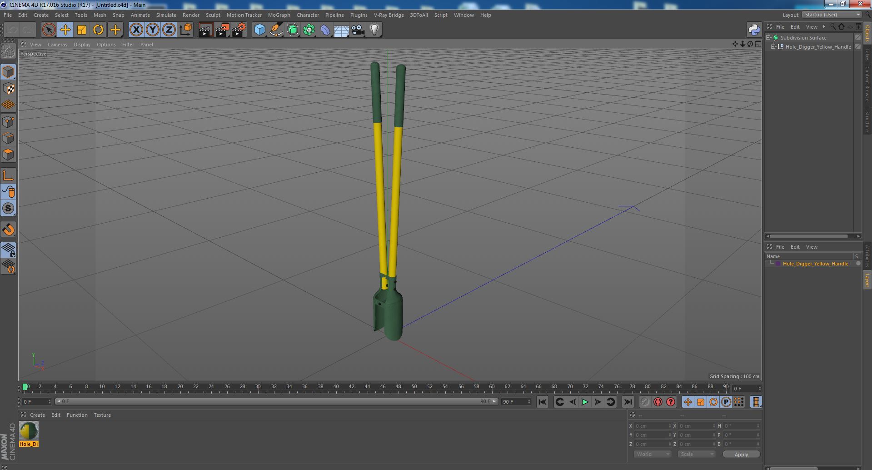Image resolution: width=872 pixels, height=470 pixels.
Task: Open the V-Ray Bridge menu
Action: (389, 15)
